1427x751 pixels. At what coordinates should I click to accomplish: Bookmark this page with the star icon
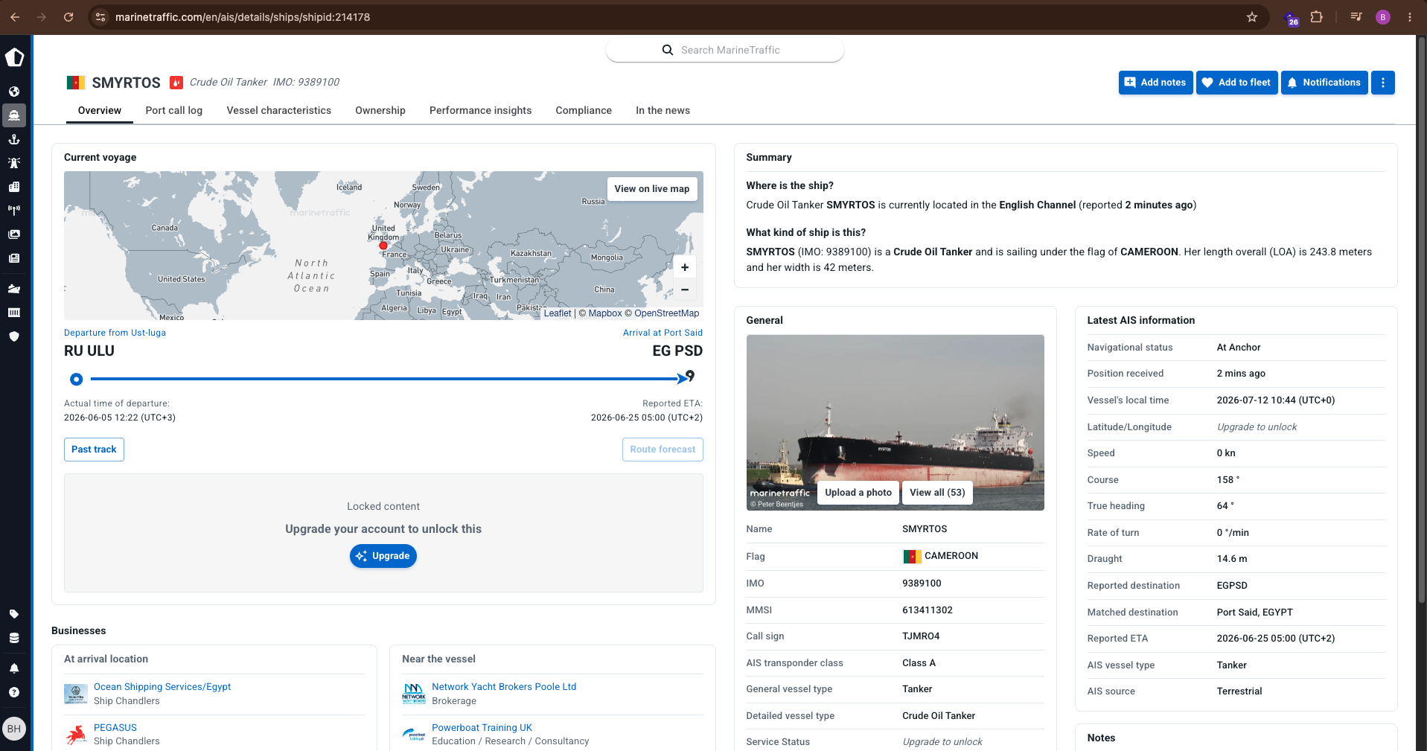click(1252, 17)
